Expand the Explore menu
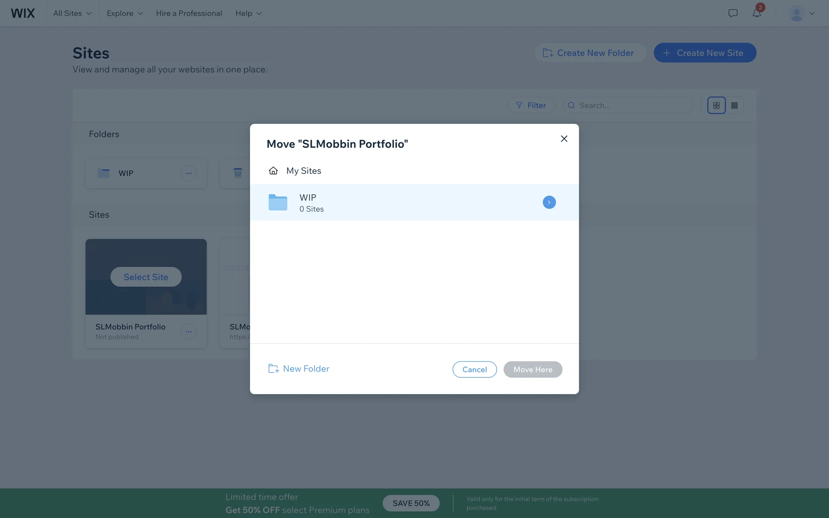The height and width of the screenshot is (518, 829). (124, 13)
